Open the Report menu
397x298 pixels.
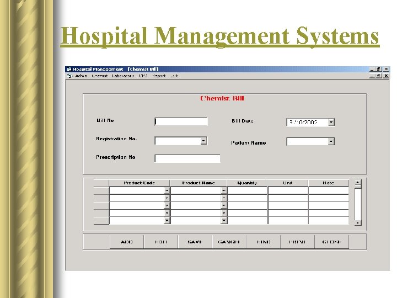click(x=159, y=76)
